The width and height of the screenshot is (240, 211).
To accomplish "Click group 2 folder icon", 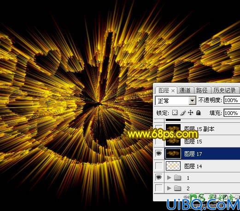I will (178, 188).
